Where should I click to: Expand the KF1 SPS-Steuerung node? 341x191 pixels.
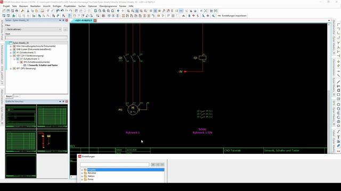[11, 68]
